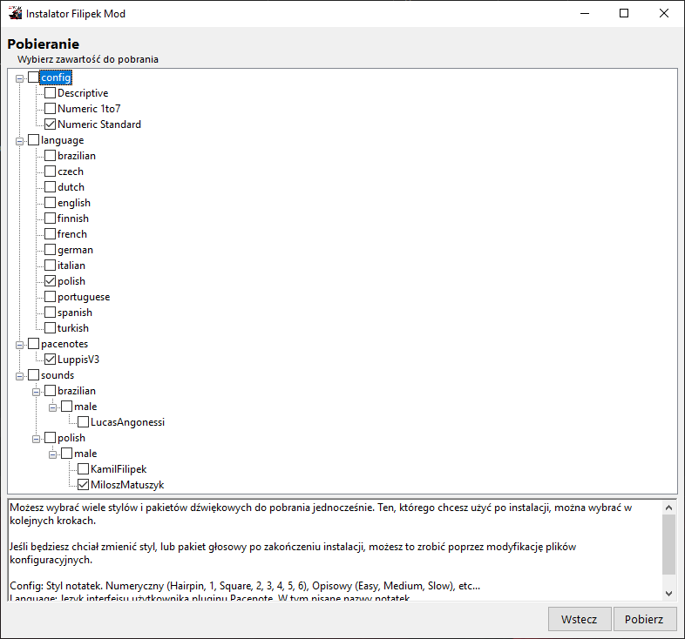Enable the Numeric 1to7 checkbox

tap(51, 109)
